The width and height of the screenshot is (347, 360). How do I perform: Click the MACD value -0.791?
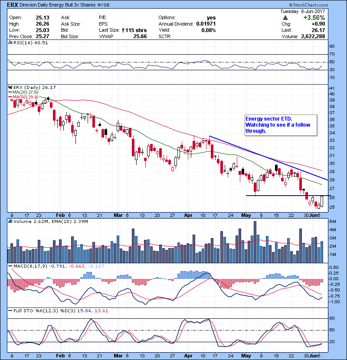(57, 266)
